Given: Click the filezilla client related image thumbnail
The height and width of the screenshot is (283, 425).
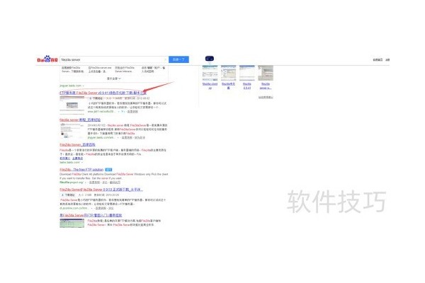Looking at the screenshot, I should (x=210, y=73).
